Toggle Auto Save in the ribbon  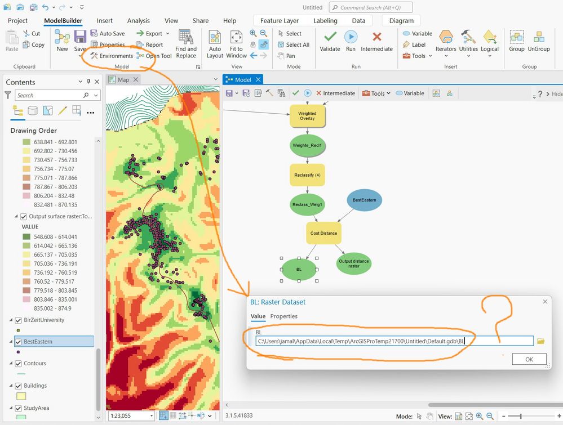pyautogui.click(x=108, y=33)
